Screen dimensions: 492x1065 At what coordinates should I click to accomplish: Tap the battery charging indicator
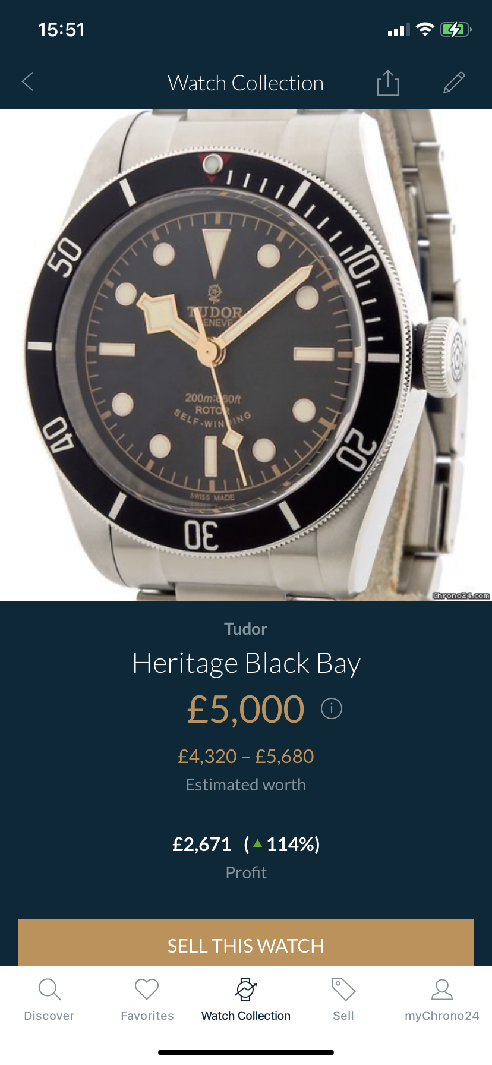point(456,30)
